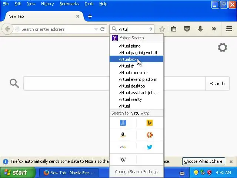
Task: Click Choose What I Share button
Action: [x=203, y=161]
